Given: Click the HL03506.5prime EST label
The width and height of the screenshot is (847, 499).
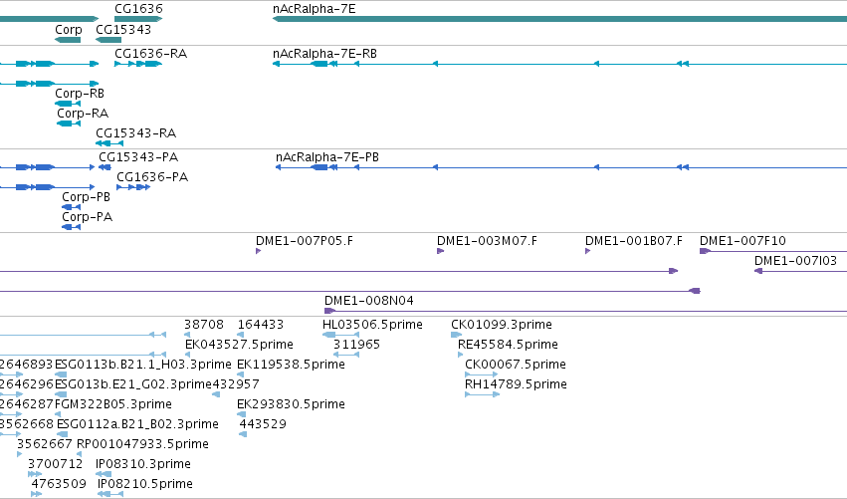Looking at the screenshot, I should pyautogui.click(x=372, y=325).
